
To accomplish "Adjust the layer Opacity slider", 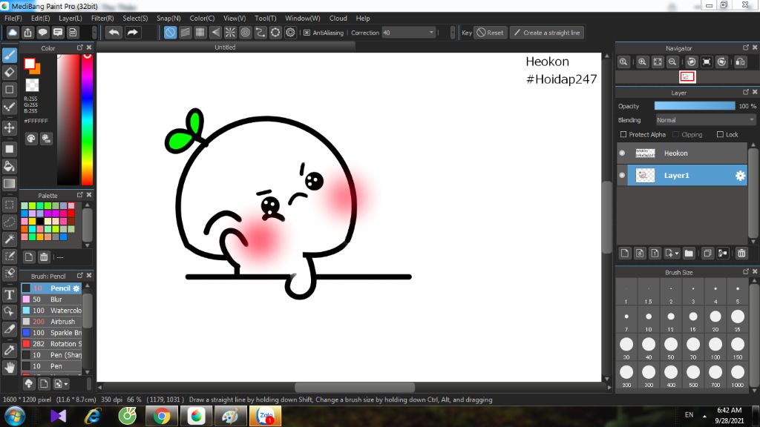I will pyautogui.click(x=695, y=106).
